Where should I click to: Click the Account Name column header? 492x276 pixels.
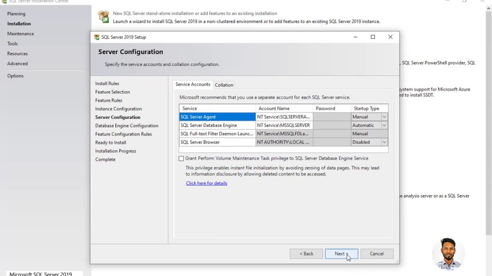pos(284,108)
